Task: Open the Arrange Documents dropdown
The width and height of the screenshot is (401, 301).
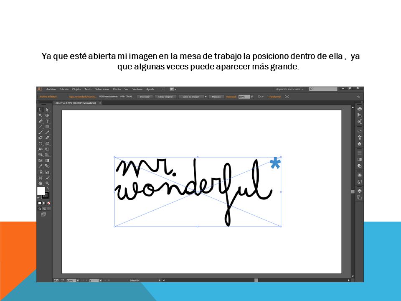Action: pyautogui.click(x=173, y=89)
